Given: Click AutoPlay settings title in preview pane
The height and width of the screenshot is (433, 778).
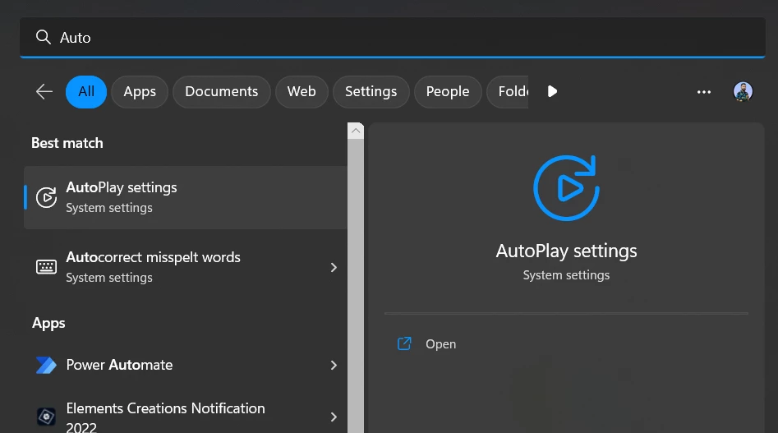Looking at the screenshot, I should point(567,251).
